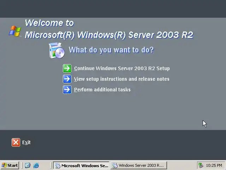Click the 10:25 PM clock
Image resolution: width=226 pixels, height=170 pixels.
tap(214, 165)
